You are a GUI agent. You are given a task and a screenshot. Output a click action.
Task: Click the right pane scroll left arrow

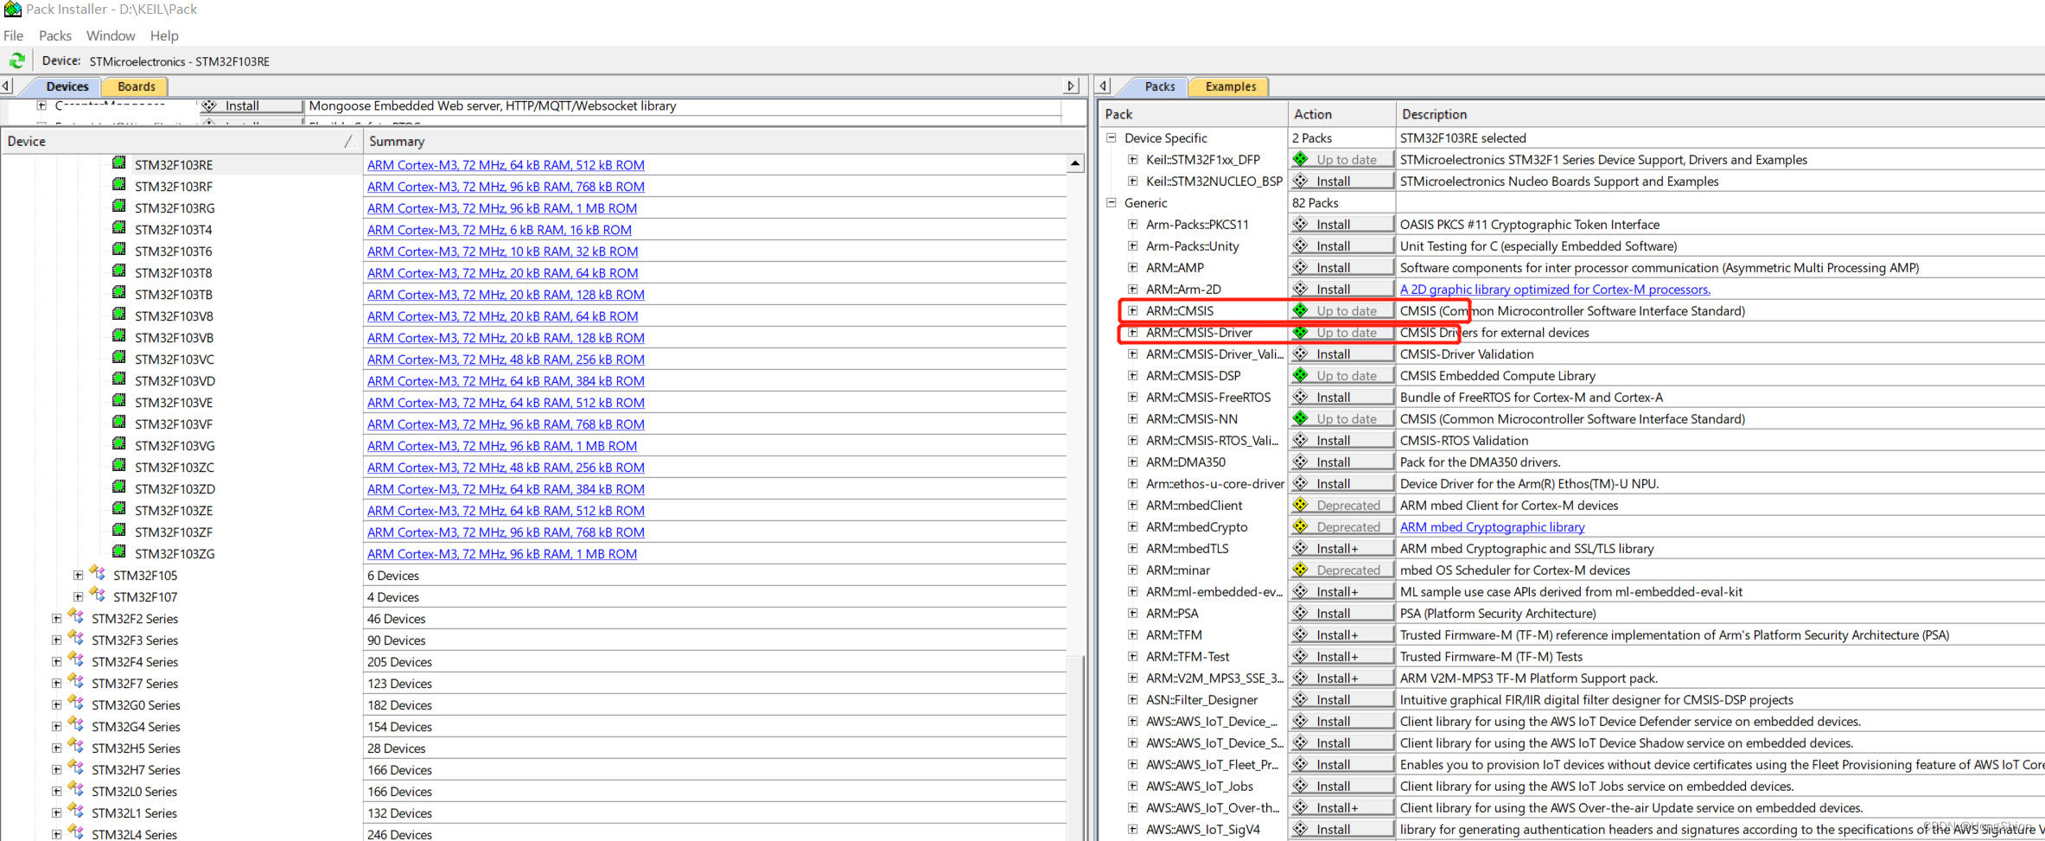point(1104,86)
